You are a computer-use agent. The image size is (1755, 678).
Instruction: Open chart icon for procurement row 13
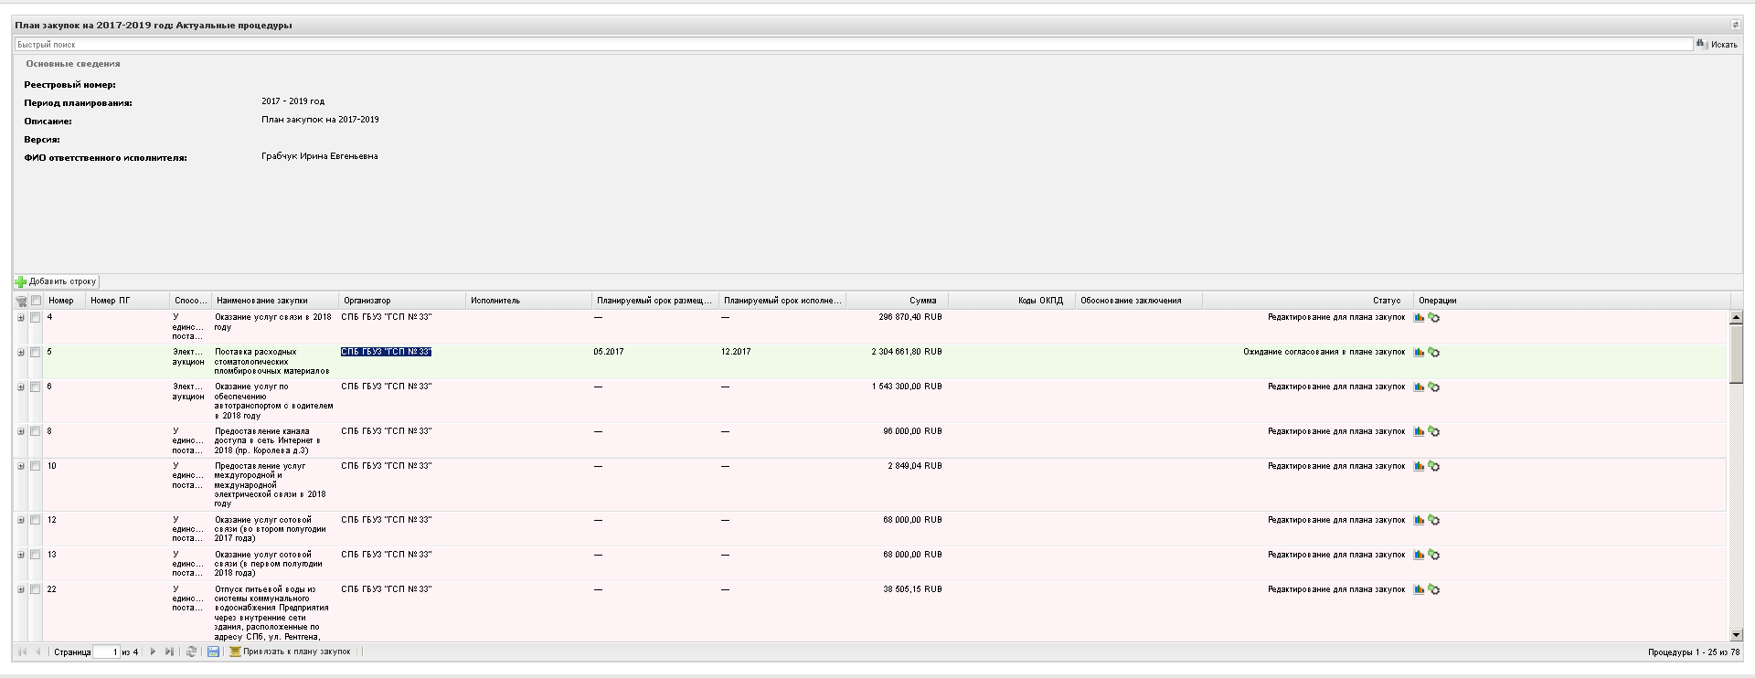[x=1419, y=556]
